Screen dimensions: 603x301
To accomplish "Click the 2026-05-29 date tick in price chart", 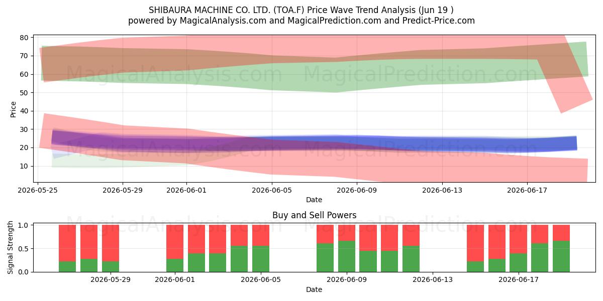I will (123, 190).
